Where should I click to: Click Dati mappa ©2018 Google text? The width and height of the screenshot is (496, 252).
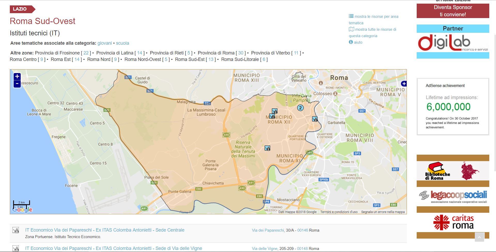297,212
